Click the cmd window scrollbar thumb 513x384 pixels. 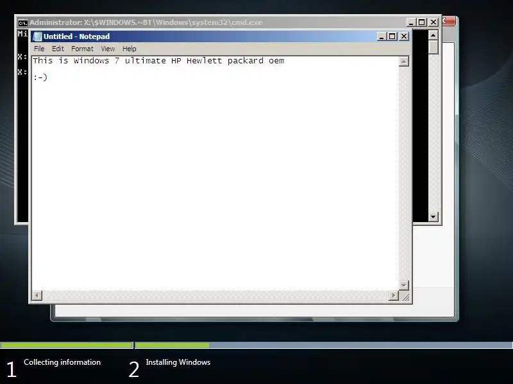point(433,47)
